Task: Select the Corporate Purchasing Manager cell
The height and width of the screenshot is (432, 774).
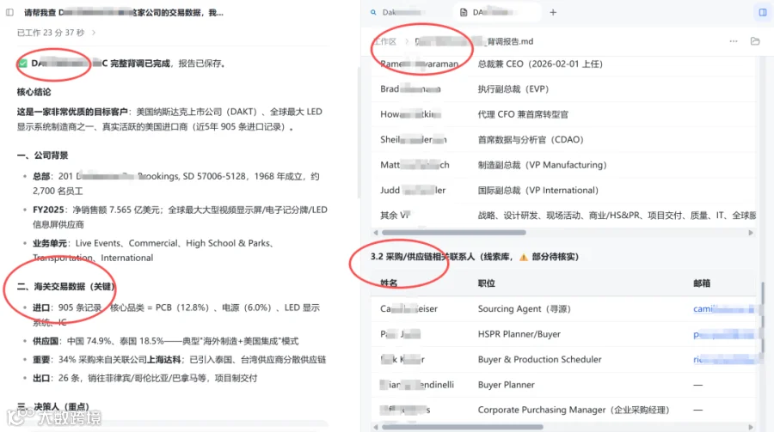Action: [x=573, y=410]
